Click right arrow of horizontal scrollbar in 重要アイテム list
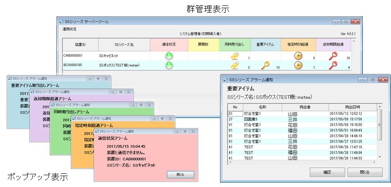 tap(374, 162)
